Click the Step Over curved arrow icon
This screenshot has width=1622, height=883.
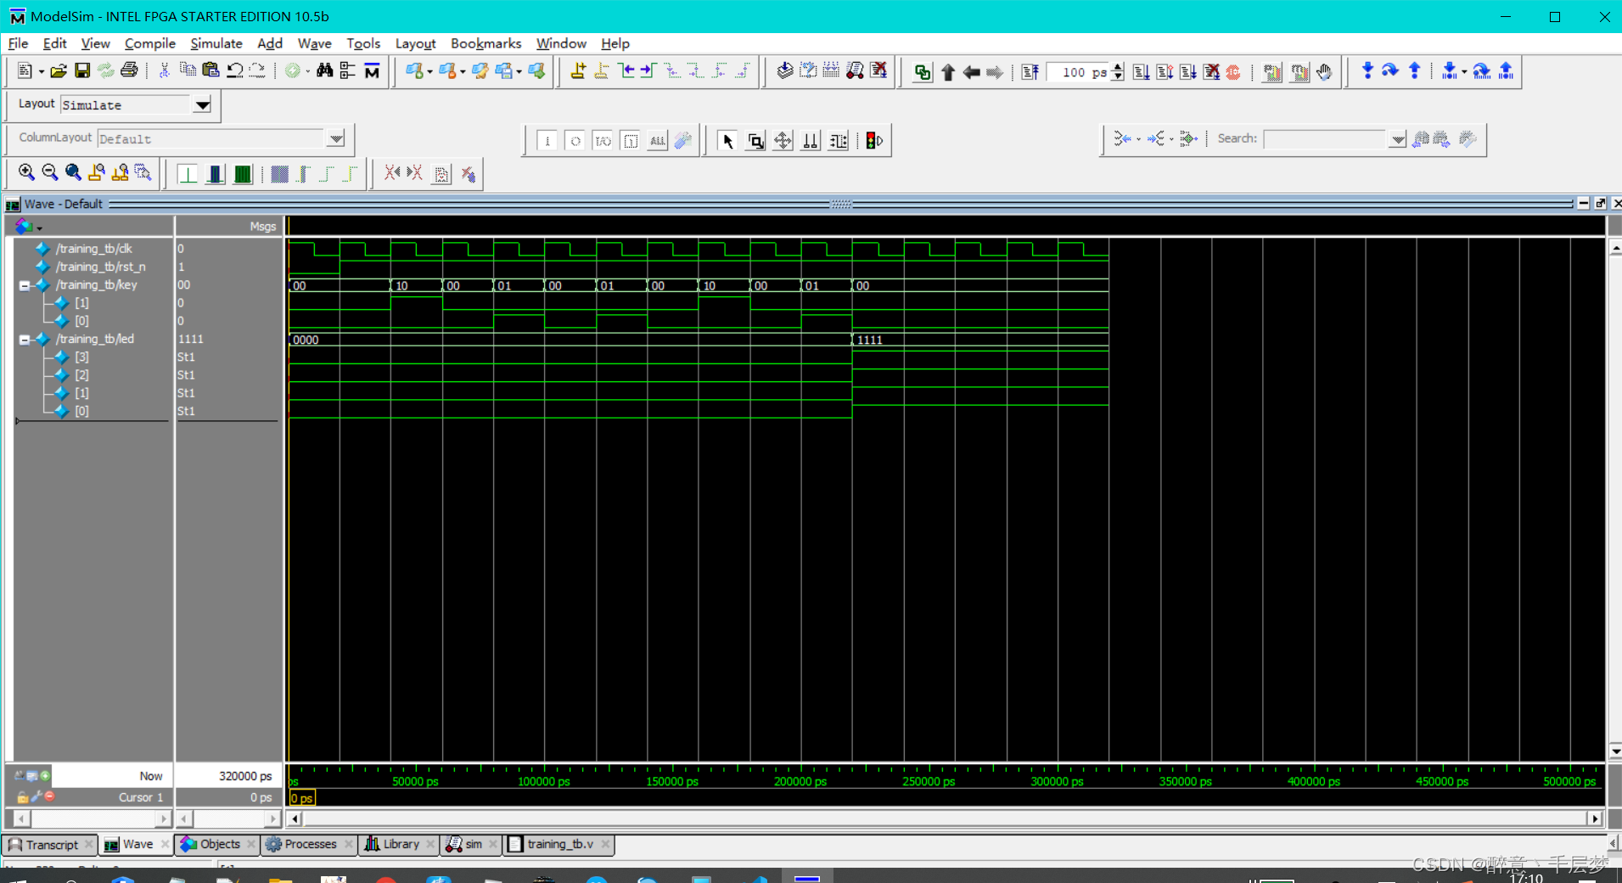point(1390,71)
